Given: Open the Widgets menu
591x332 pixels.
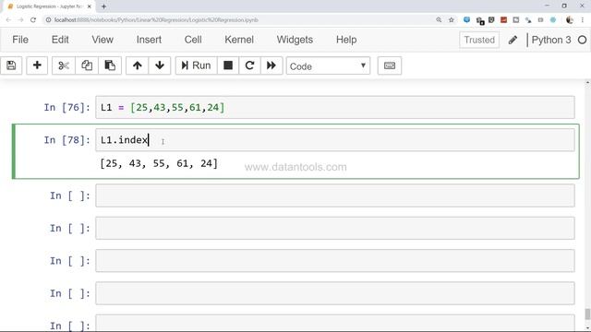Looking at the screenshot, I should coord(295,40).
